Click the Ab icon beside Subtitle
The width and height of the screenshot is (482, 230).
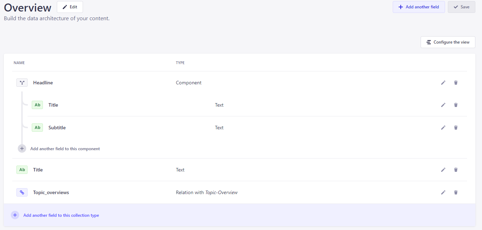[37, 128]
